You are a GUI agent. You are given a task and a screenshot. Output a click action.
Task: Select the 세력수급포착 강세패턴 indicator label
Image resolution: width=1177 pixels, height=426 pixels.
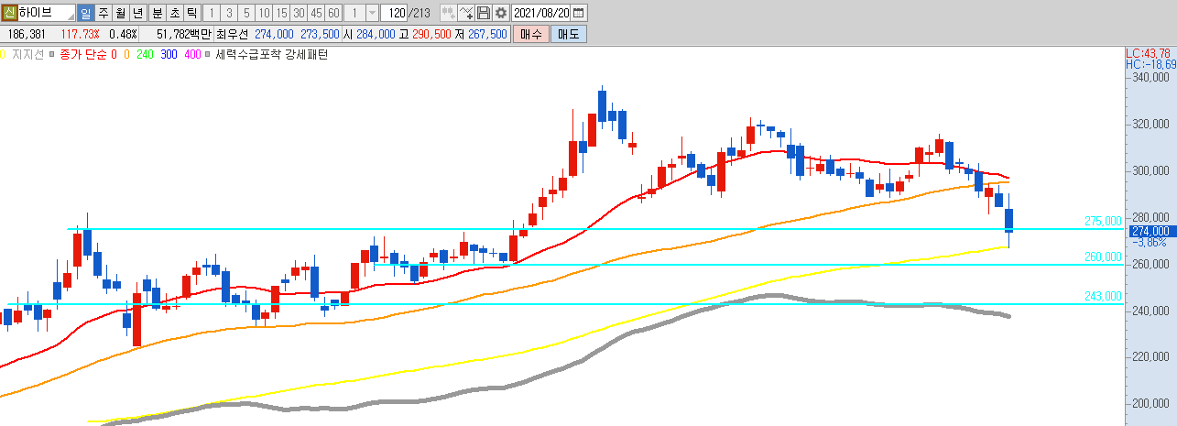[x=272, y=55]
